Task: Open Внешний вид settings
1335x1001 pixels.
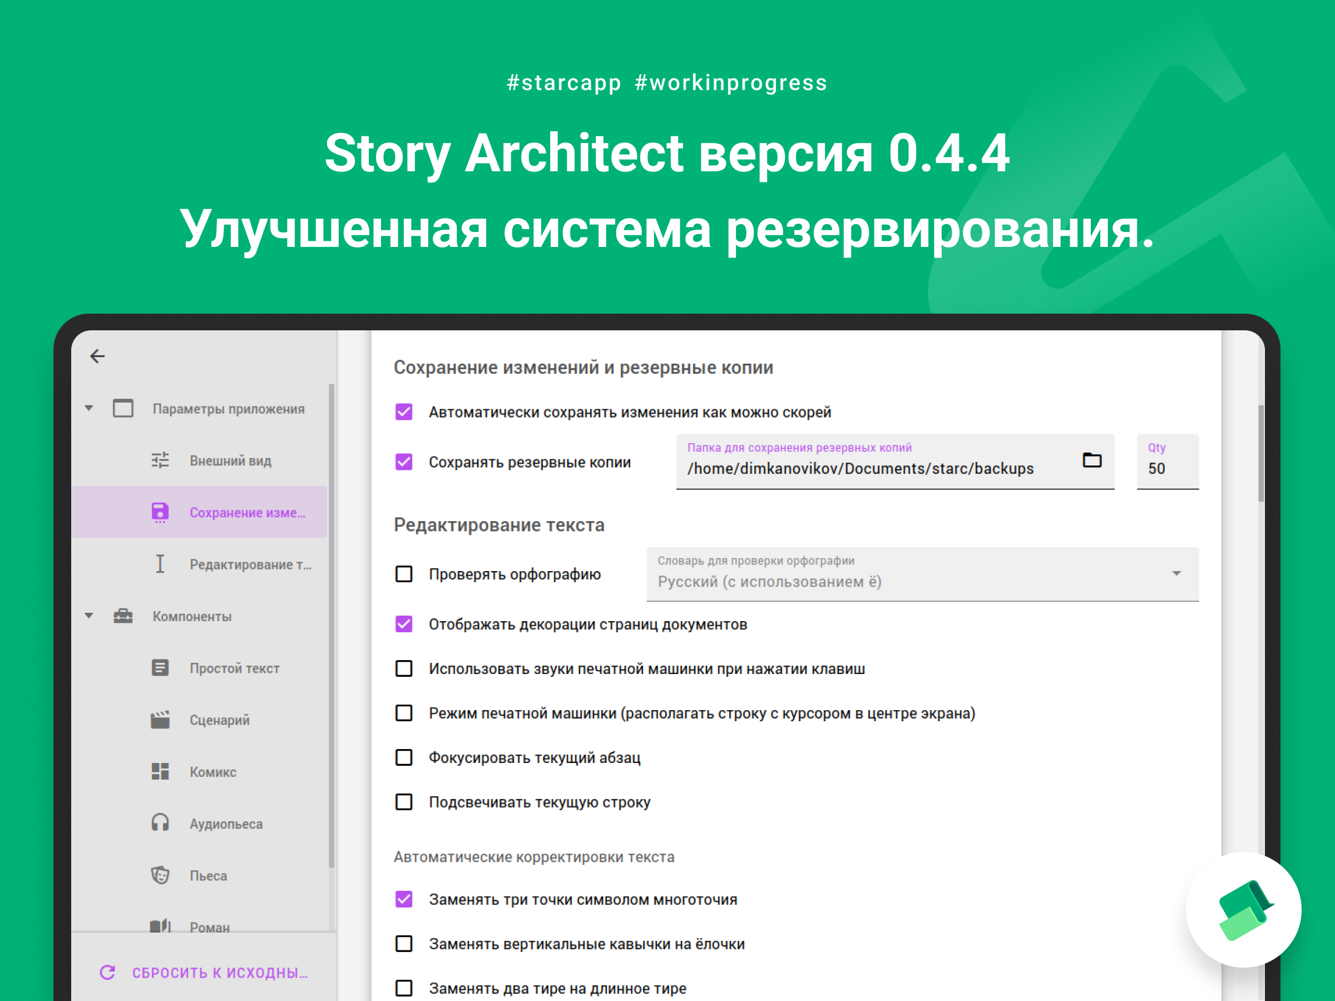Action: tap(199, 460)
